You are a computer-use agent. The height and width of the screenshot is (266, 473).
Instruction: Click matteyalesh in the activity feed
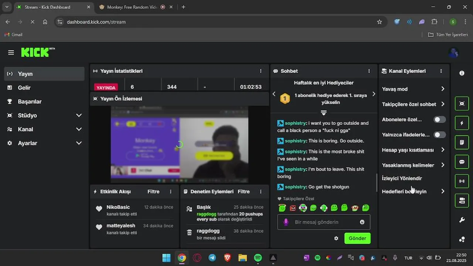pos(121,226)
